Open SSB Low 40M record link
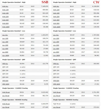This screenshot has height=109, width=101. 5,49
